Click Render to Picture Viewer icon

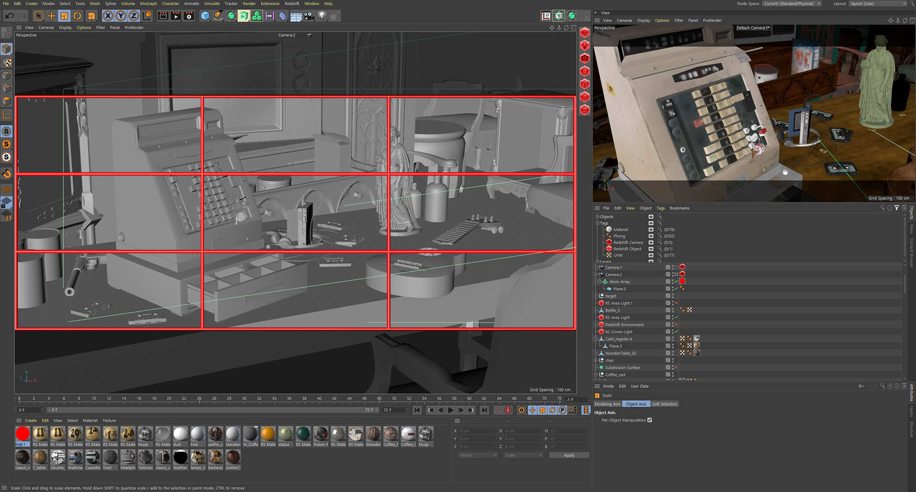point(176,16)
